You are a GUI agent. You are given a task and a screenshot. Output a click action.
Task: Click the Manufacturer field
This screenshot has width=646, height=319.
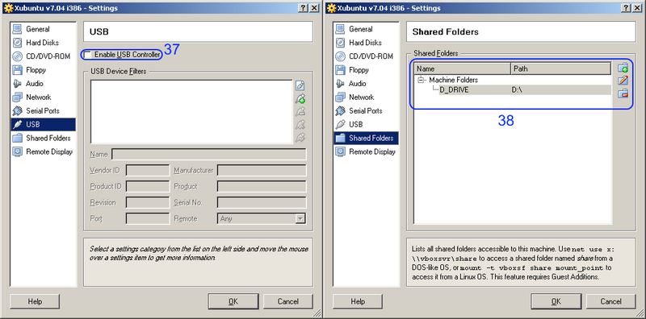click(262, 170)
